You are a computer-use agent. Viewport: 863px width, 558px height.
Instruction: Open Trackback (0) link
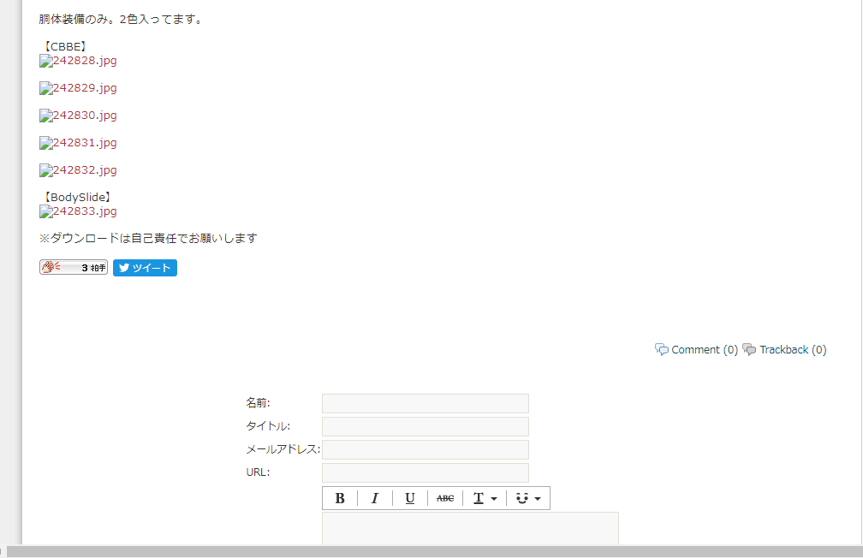(793, 349)
